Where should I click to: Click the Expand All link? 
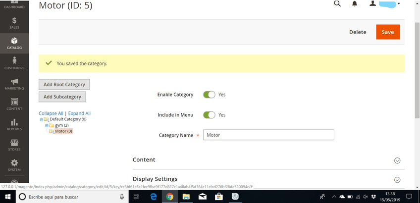coord(79,113)
